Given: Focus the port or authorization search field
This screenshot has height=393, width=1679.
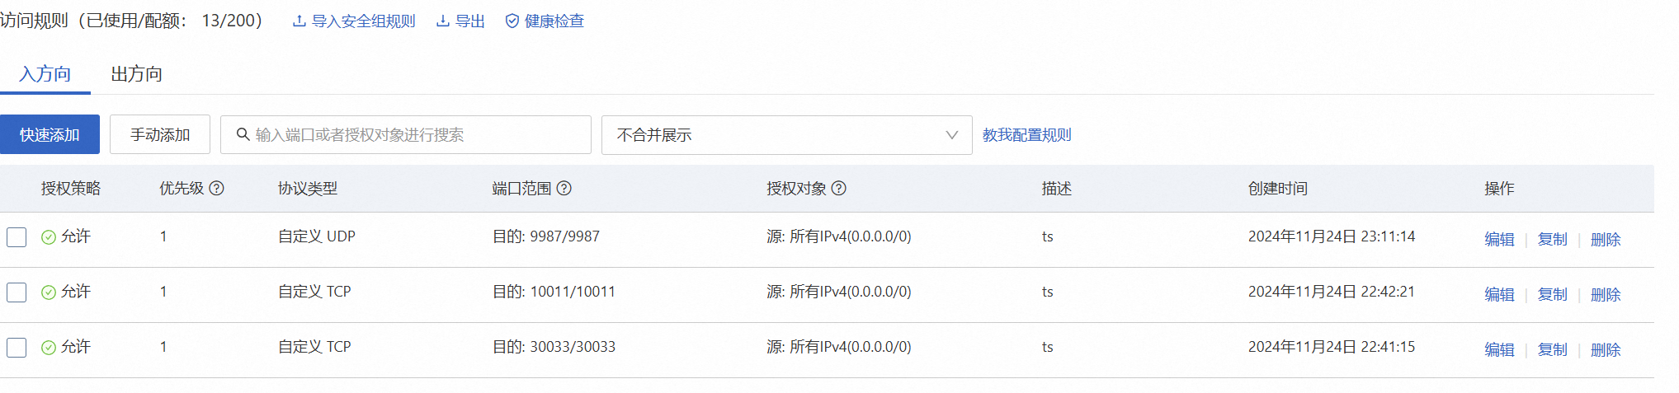Looking at the screenshot, I should coord(406,134).
